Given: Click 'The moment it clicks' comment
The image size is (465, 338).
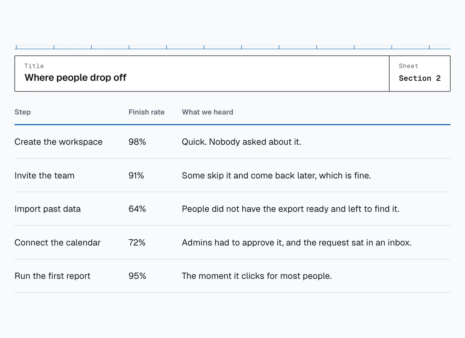Looking at the screenshot, I should click(257, 276).
